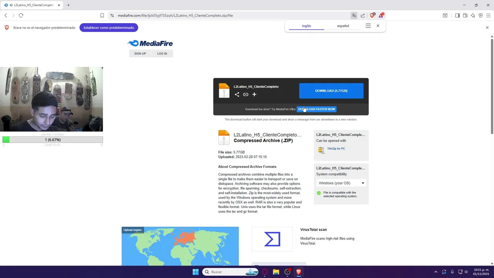Open the Leo AI assistant icon
Screen dimensions: 494x278
tap(473, 15)
